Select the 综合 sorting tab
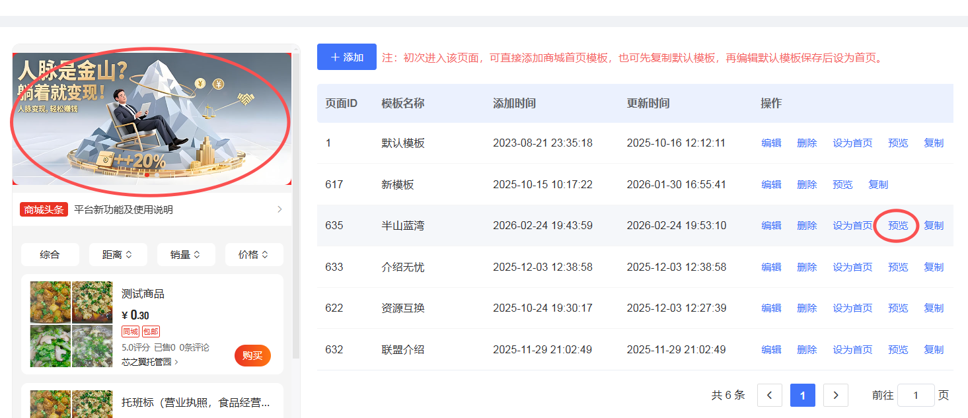Image resolution: width=968 pixels, height=418 pixels. 50,254
